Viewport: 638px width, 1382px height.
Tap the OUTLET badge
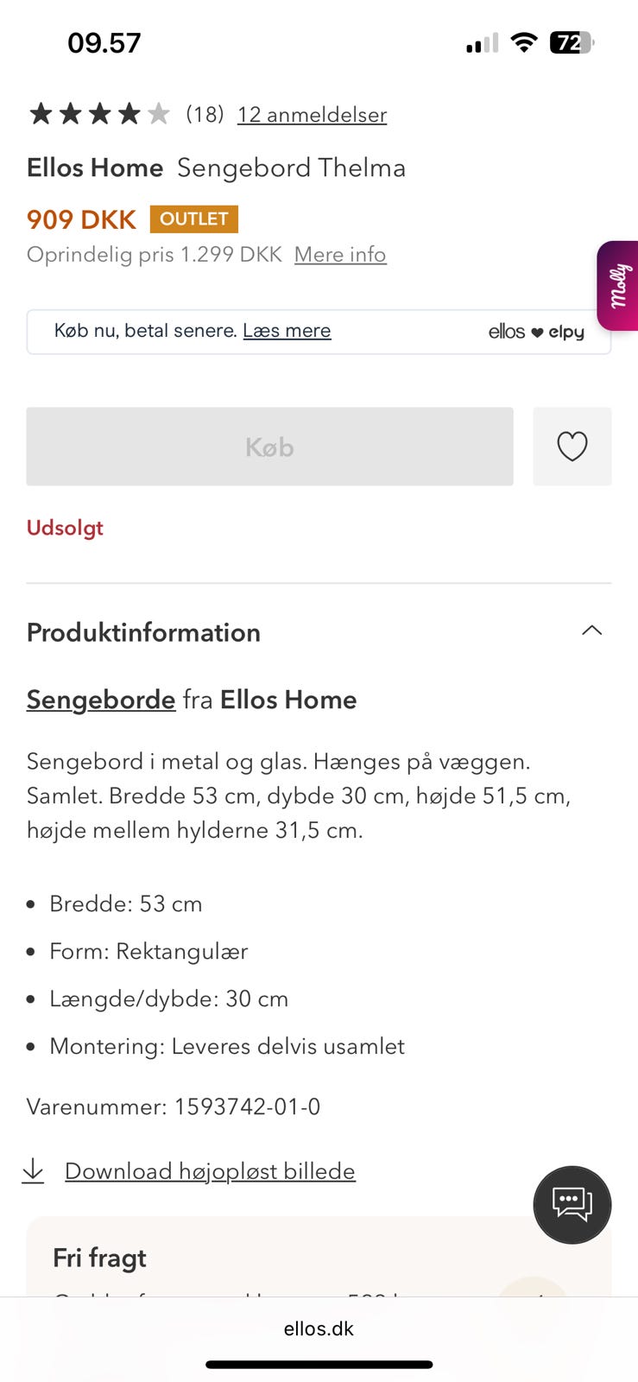[x=193, y=219]
